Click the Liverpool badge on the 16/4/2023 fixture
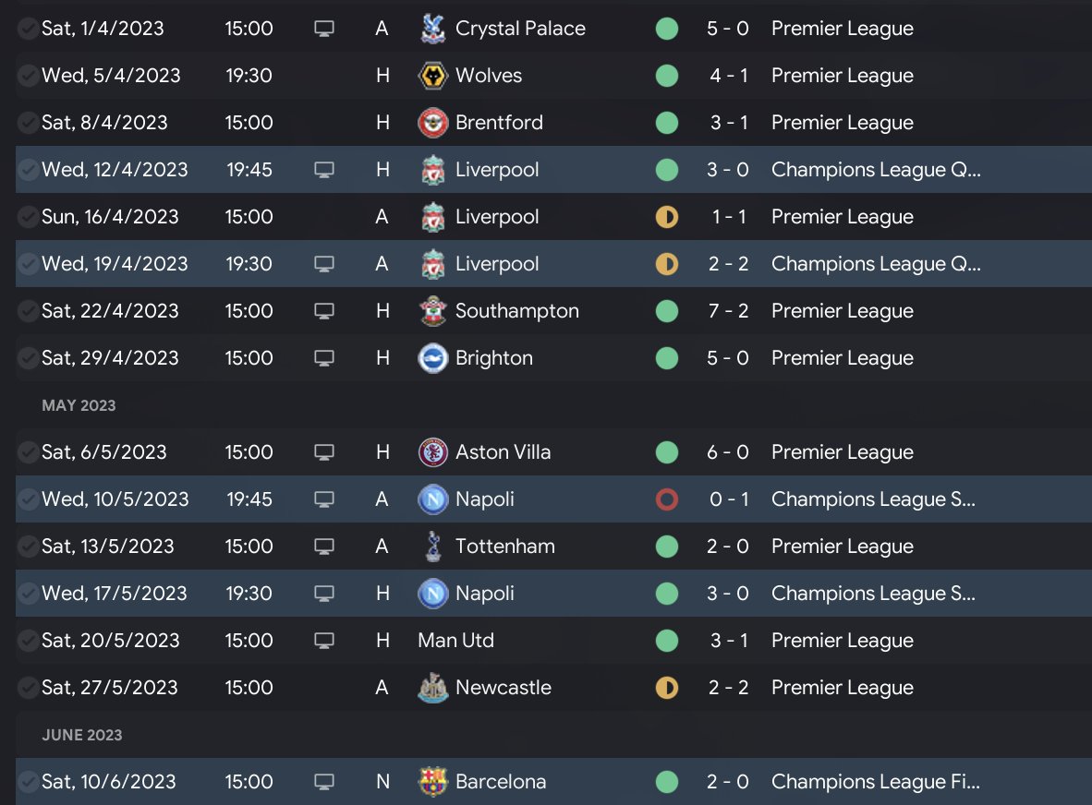 click(431, 217)
